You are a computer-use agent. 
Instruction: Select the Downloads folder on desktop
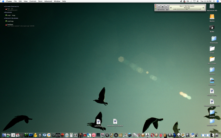pos(214,38)
